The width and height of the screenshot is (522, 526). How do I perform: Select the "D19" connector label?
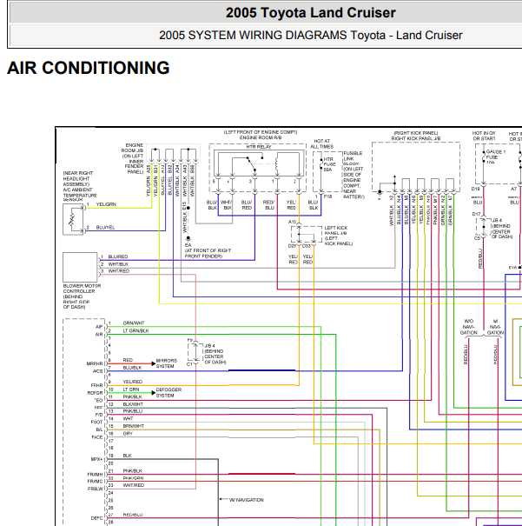coord(476,189)
